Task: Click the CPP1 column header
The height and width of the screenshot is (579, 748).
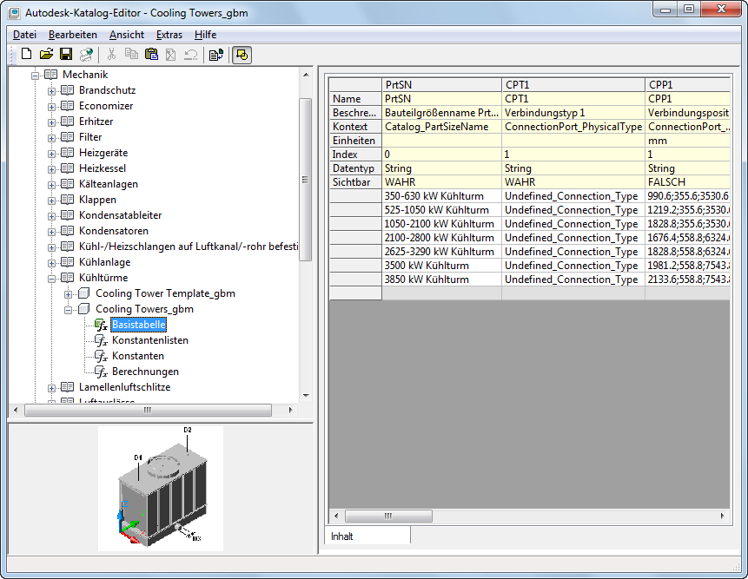Action: (688, 85)
